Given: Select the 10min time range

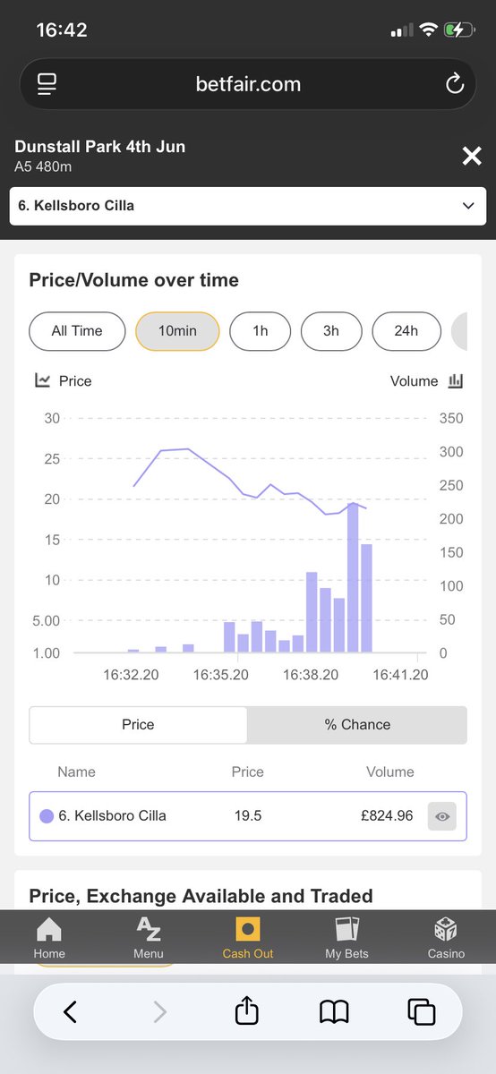Looking at the screenshot, I should coord(177,331).
